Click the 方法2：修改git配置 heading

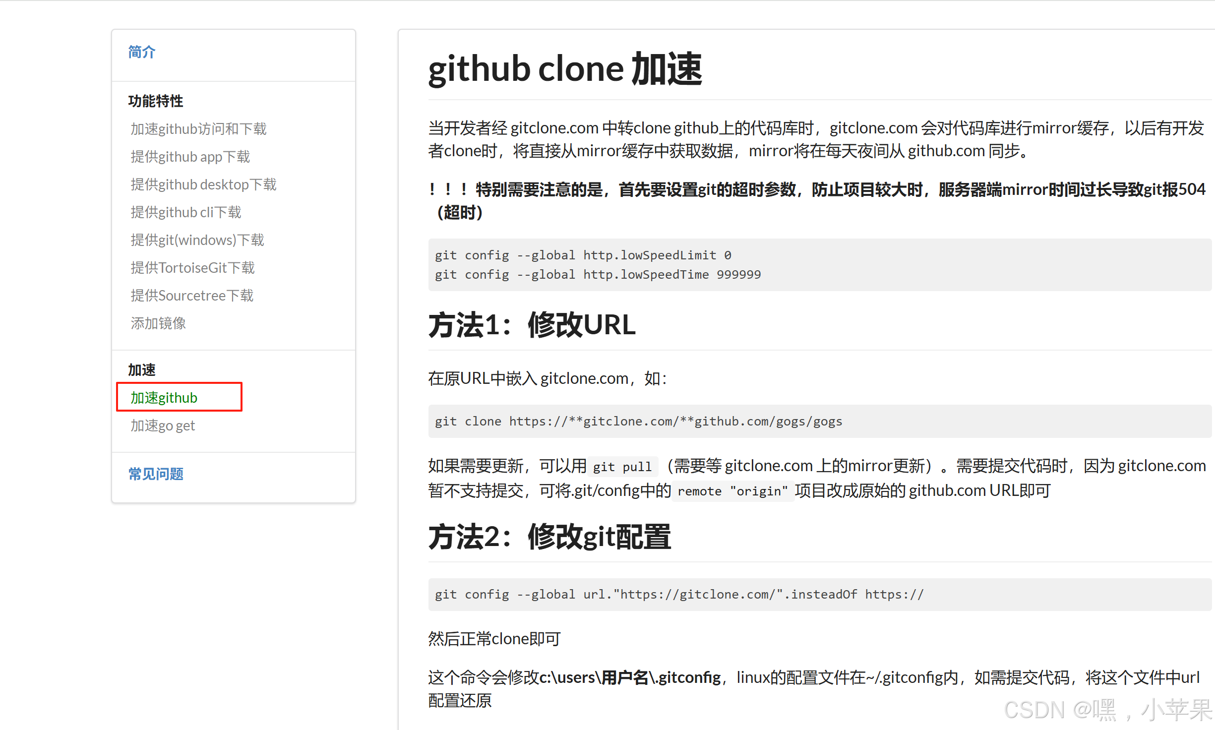549,537
